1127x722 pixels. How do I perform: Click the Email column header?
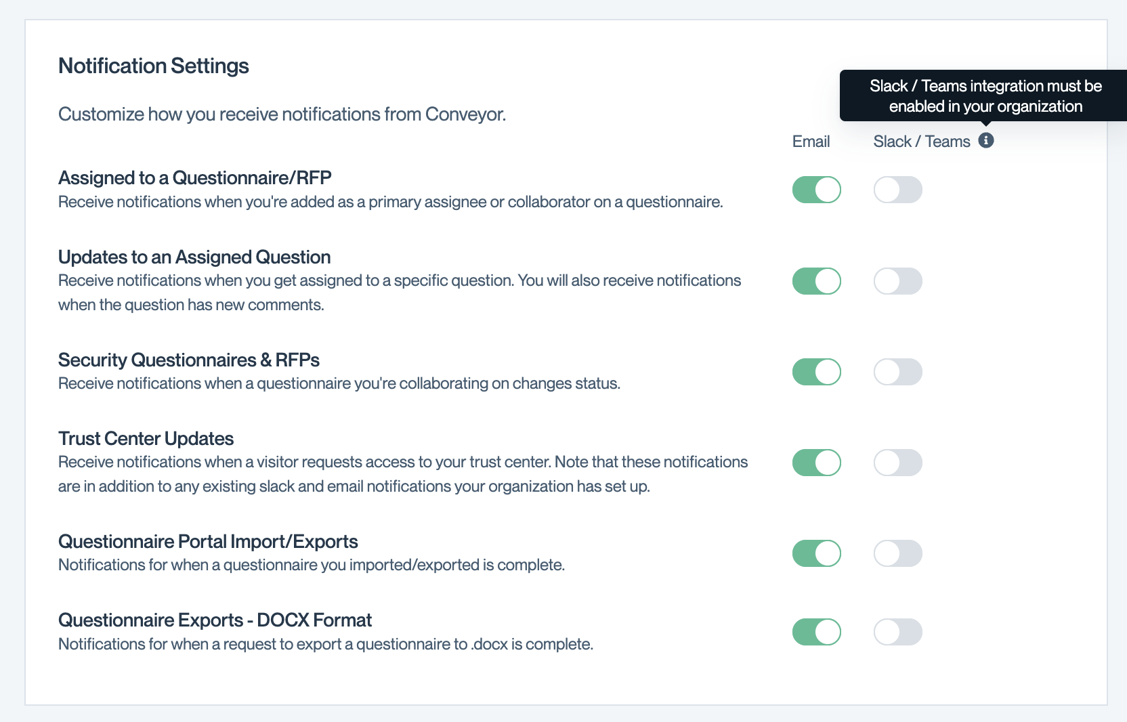(811, 142)
